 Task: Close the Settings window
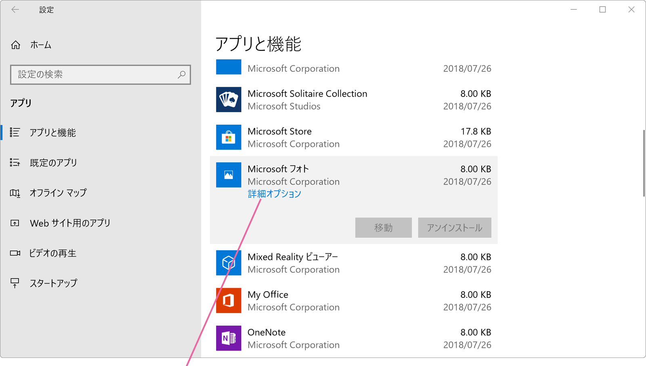[631, 10]
